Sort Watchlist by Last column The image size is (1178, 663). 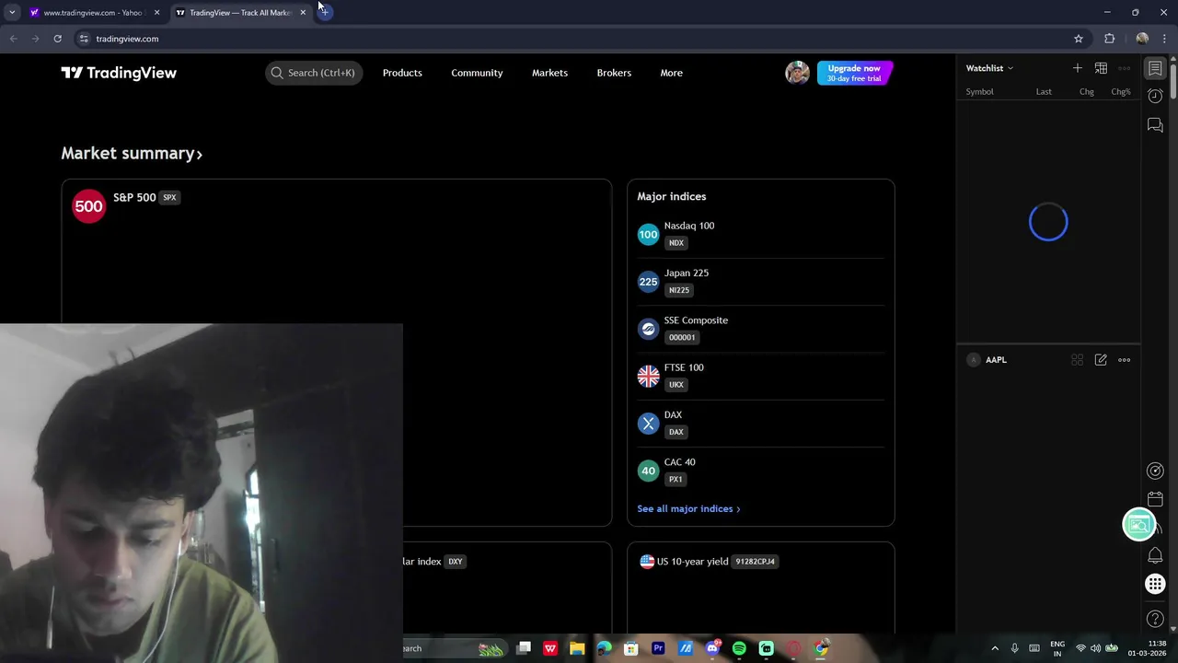tap(1044, 91)
